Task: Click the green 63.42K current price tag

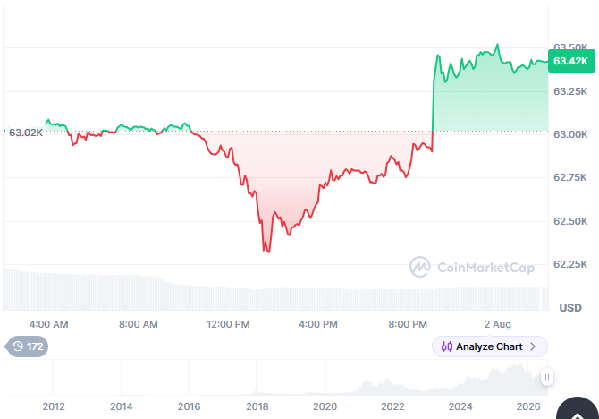Action: [x=571, y=61]
